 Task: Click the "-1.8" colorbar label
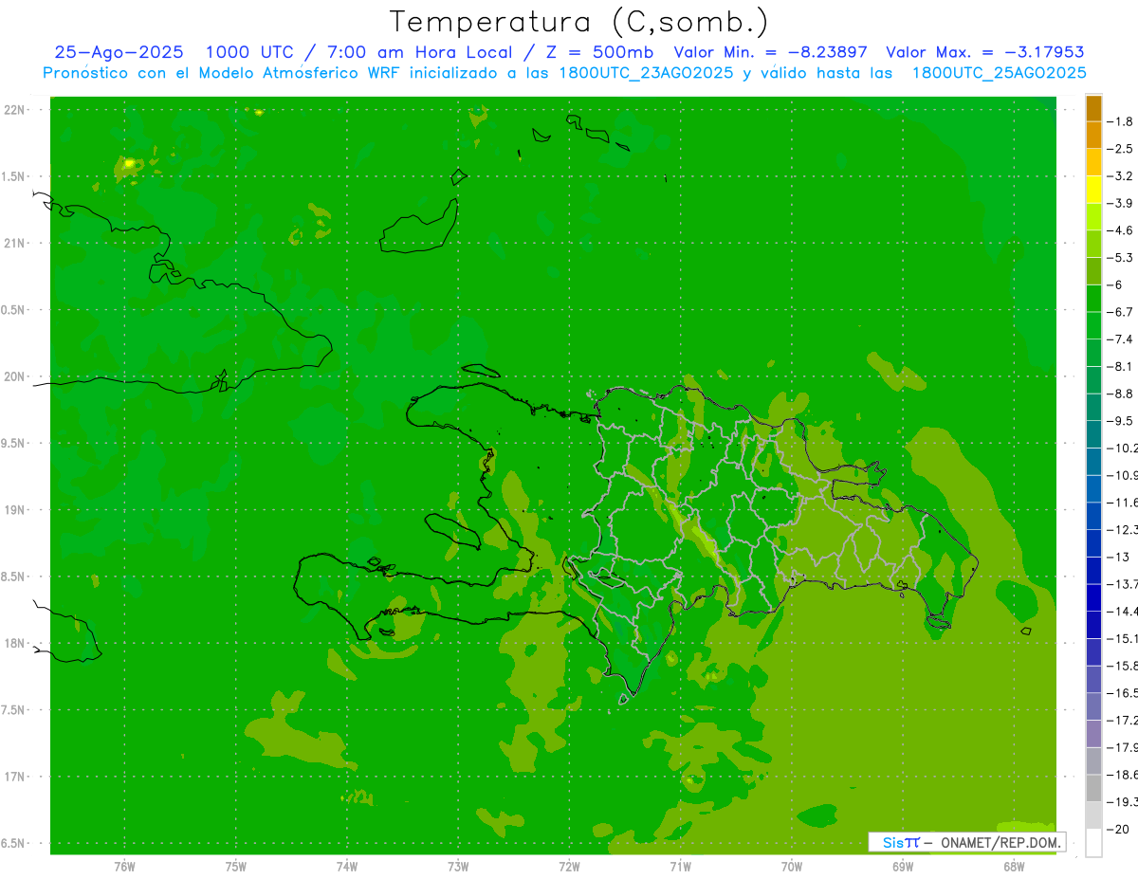[x=1120, y=121]
